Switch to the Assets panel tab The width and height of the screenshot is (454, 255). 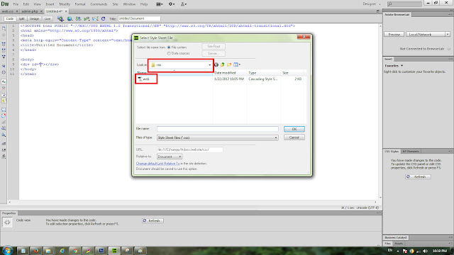point(399,244)
